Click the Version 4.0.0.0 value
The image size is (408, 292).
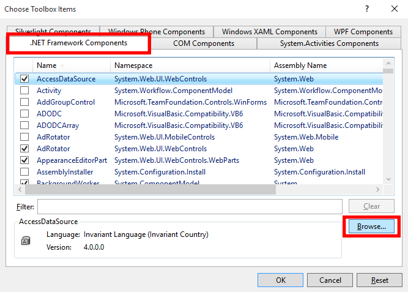click(94, 247)
